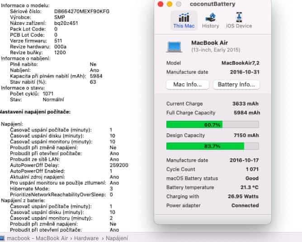This screenshot has width=302, height=242.
Task: Click the hardware revision value 000a
Action: point(60,47)
